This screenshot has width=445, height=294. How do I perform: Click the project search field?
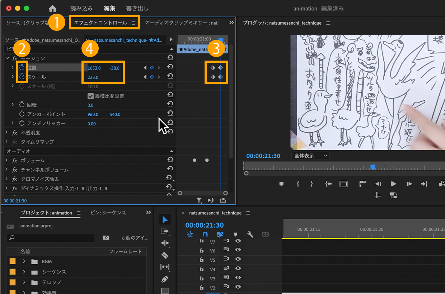pyautogui.click(x=51, y=237)
